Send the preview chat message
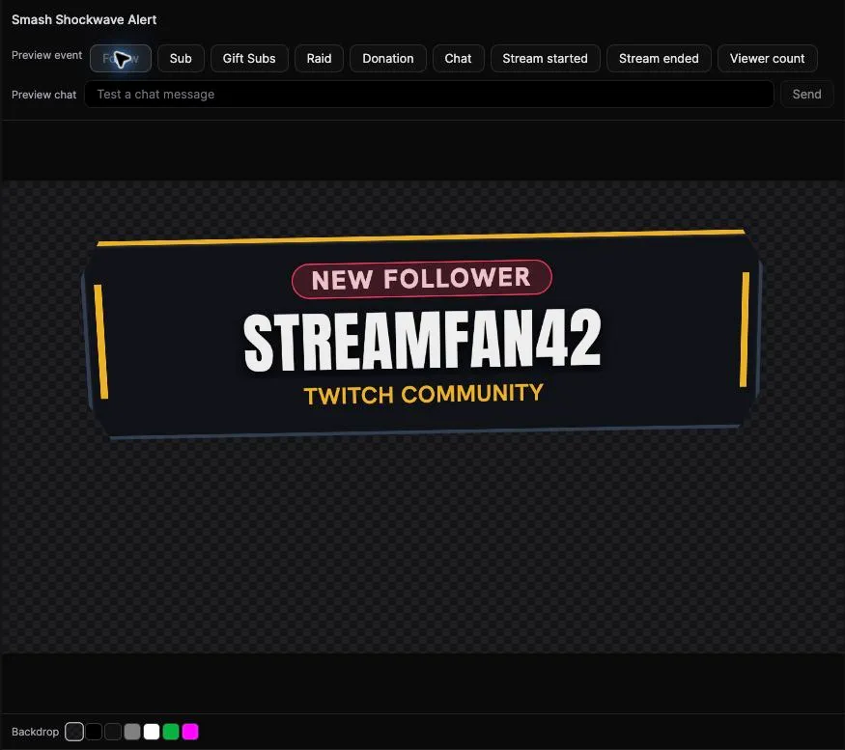 tap(806, 95)
